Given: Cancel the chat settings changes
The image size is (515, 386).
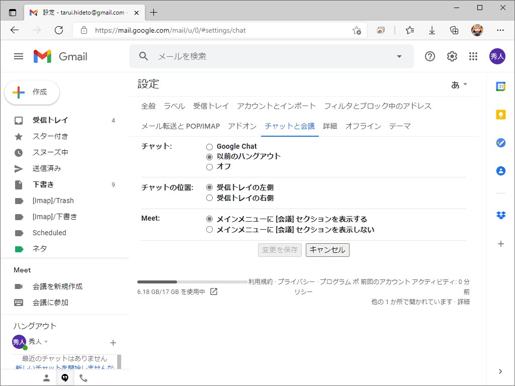Looking at the screenshot, I should click(x=327, y=250).
